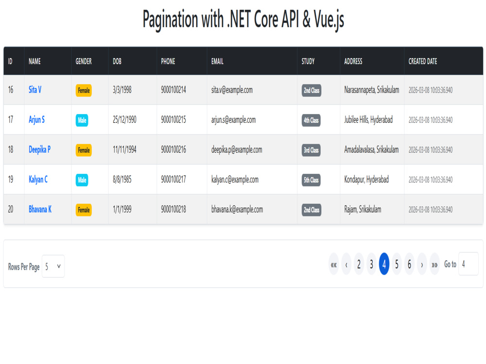The width and height of the screenshot is (486, 364).
Task: Click address Narasannapeta, Srikakulam
Action: (x=372, y=90)
